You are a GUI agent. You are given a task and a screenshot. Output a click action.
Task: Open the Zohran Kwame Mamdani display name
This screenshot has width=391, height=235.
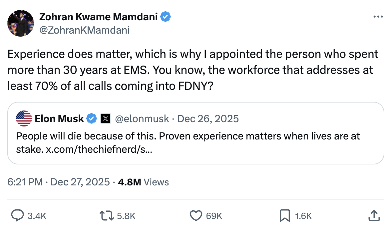point(99,17)
